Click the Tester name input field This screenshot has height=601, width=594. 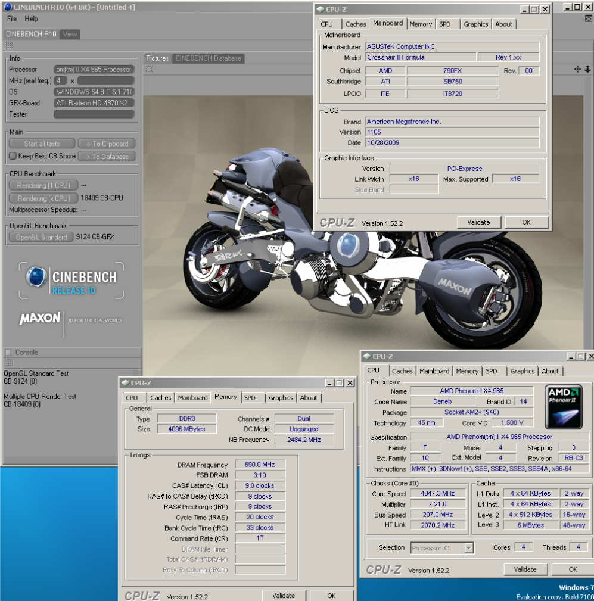[94, 114]
